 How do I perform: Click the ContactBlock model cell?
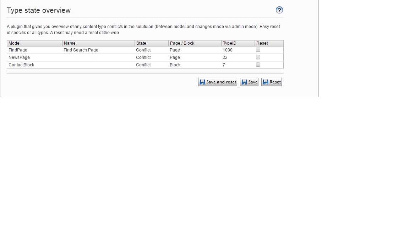click(21, 65)
